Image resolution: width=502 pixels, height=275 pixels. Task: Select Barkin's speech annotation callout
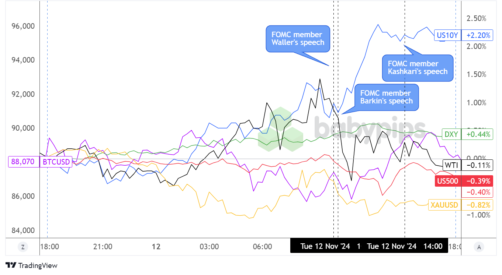[x=386, y=97]
